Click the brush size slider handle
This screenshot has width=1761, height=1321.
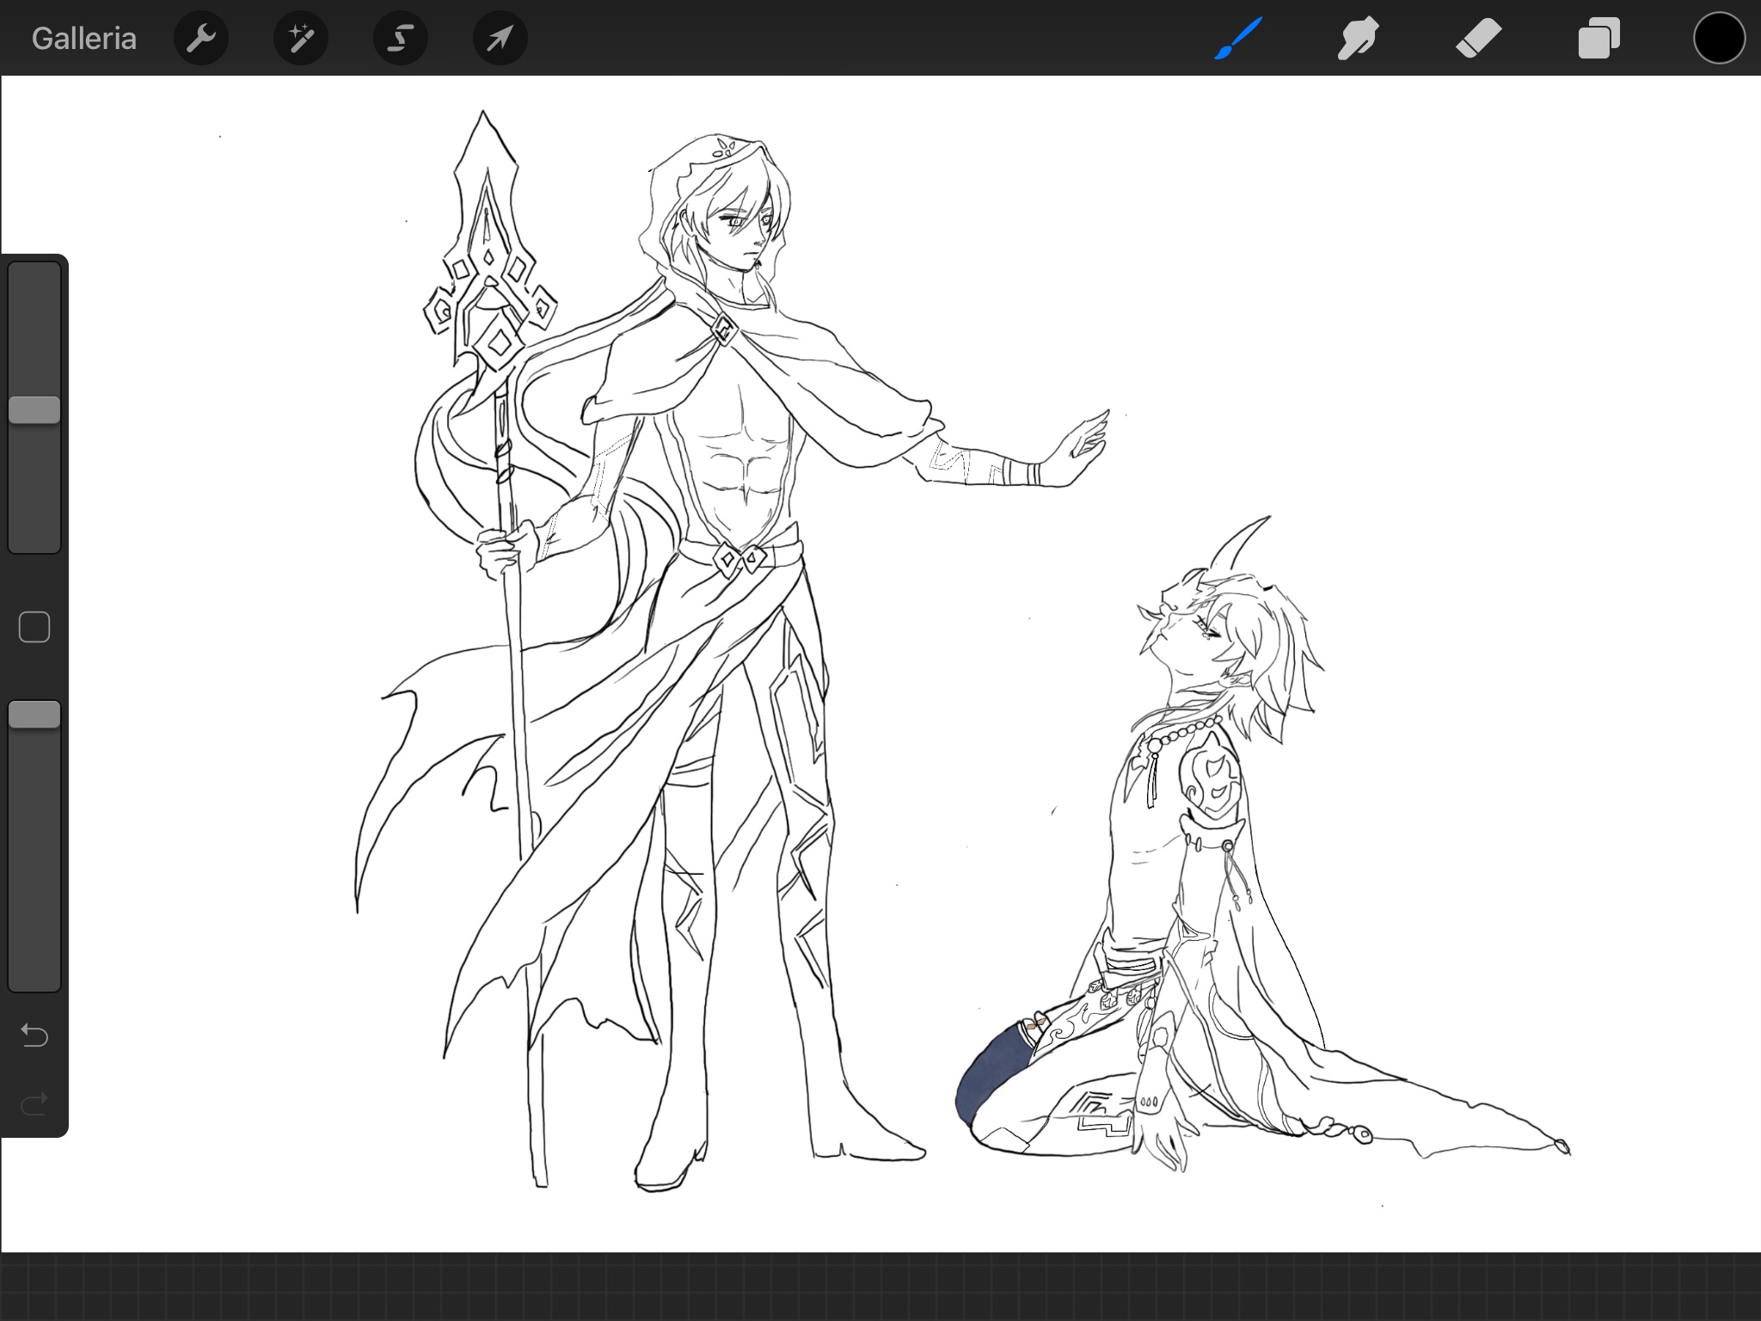tap(34, 410)
